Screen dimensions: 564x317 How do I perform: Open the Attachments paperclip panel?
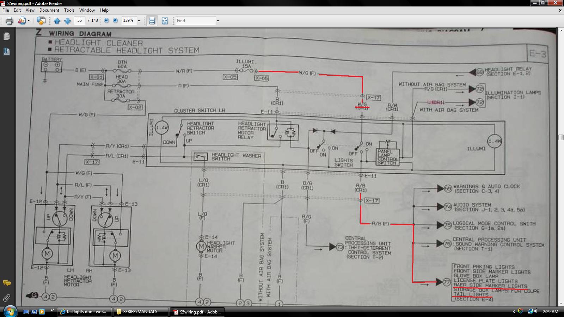coord(6,298)
